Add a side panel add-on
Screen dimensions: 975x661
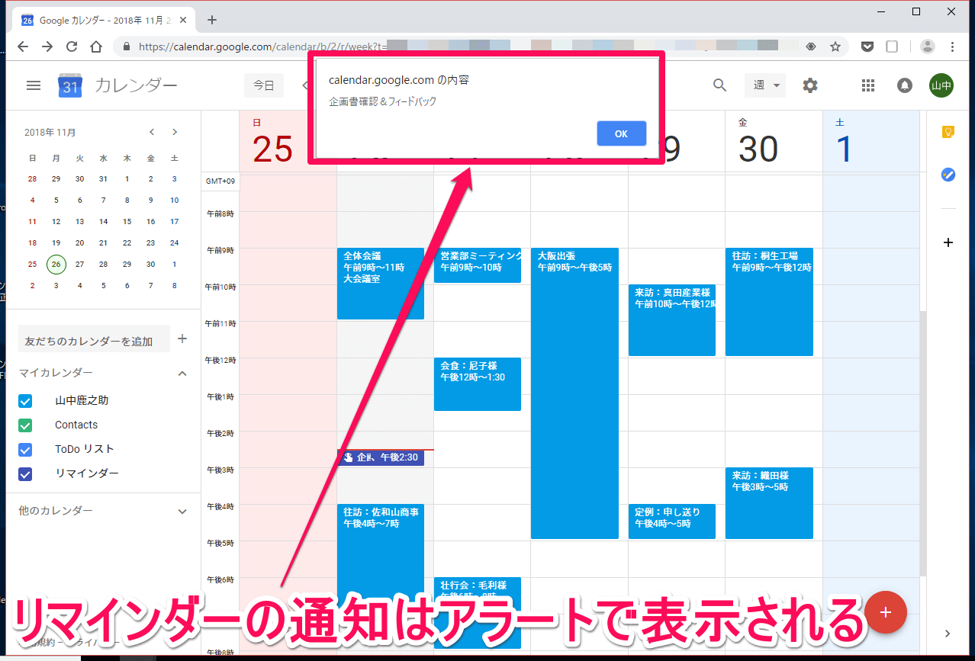948,242
